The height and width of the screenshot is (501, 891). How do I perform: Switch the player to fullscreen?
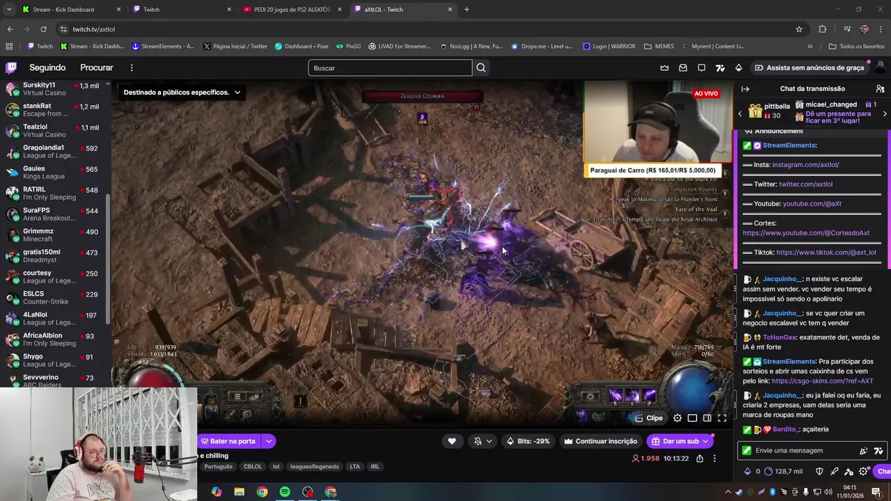pyautogui.click(x=722, y=418)
